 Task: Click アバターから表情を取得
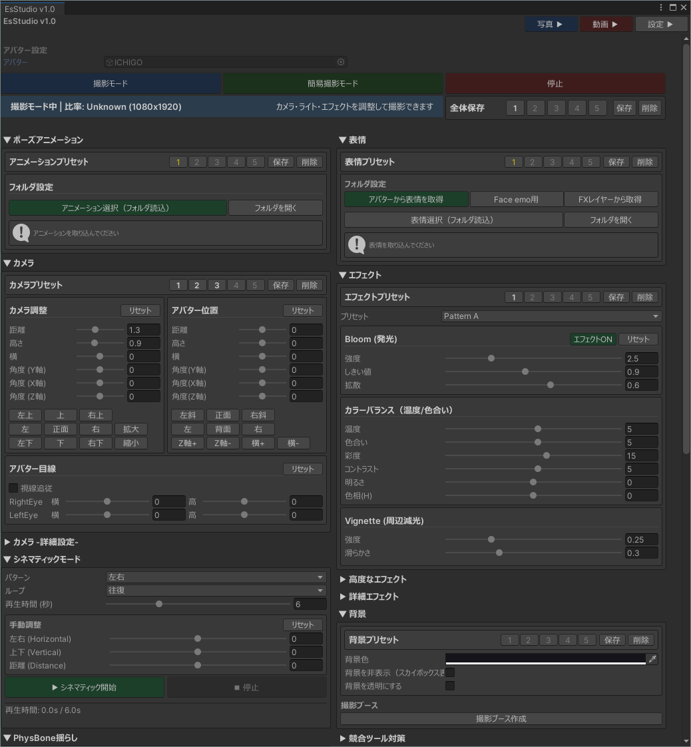point(406,199)
